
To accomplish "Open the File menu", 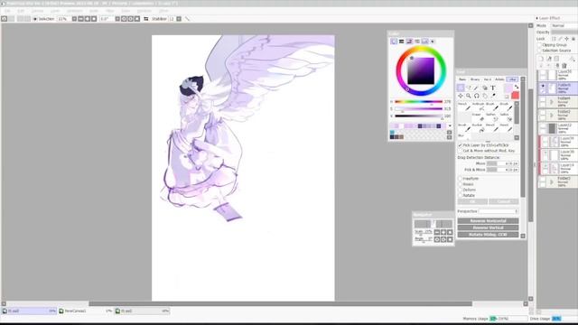I will pyautogui.click(x=7, y=11).
